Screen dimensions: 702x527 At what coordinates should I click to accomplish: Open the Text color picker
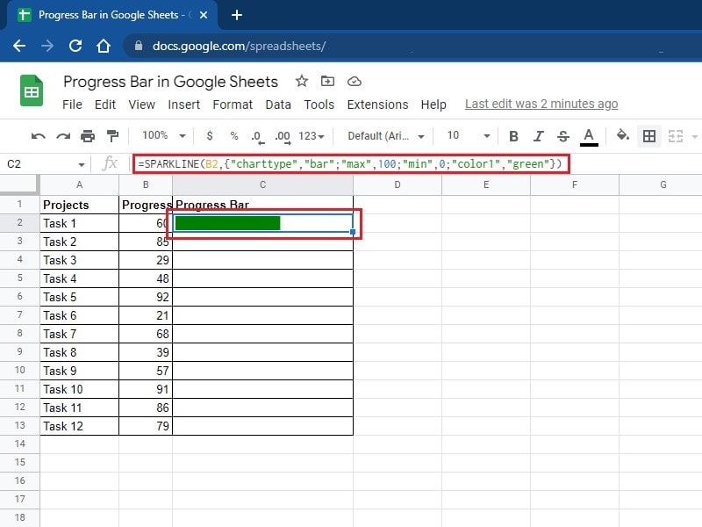[x=589, y=137]
